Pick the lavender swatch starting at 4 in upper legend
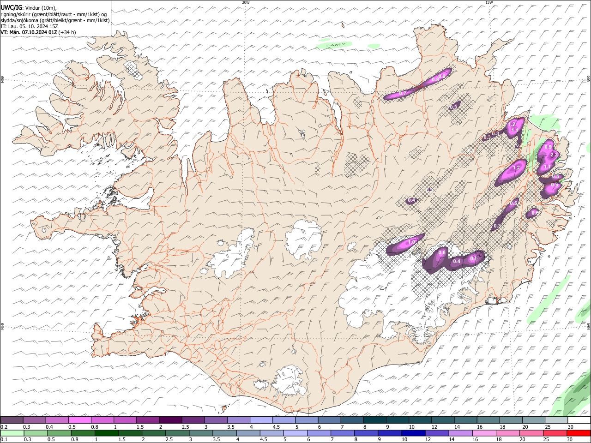 (261, 420)
